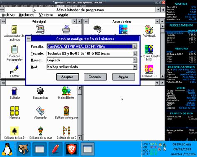Click the Aceptar button

coord(67,77)
